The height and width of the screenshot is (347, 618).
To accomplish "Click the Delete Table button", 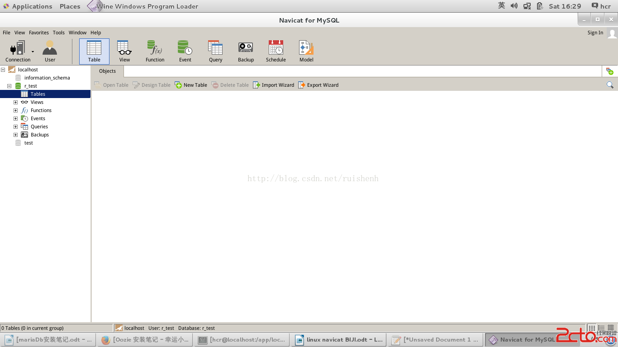I will pyautogui.click(x=230, y=85).
